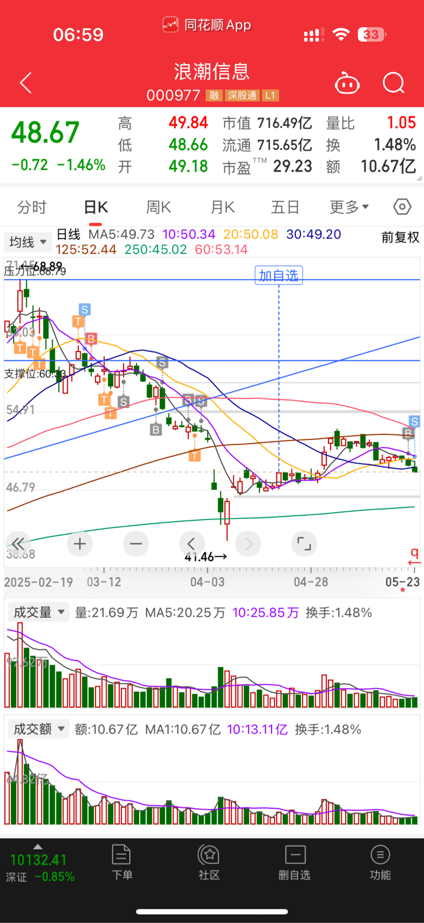Open the search magnifier icon
The width and height of the screenshot is (424, 923).
coord(394,83)
